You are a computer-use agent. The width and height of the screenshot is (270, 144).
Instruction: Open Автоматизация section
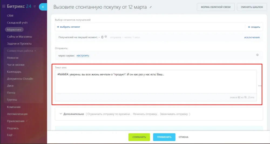point(17,114)
